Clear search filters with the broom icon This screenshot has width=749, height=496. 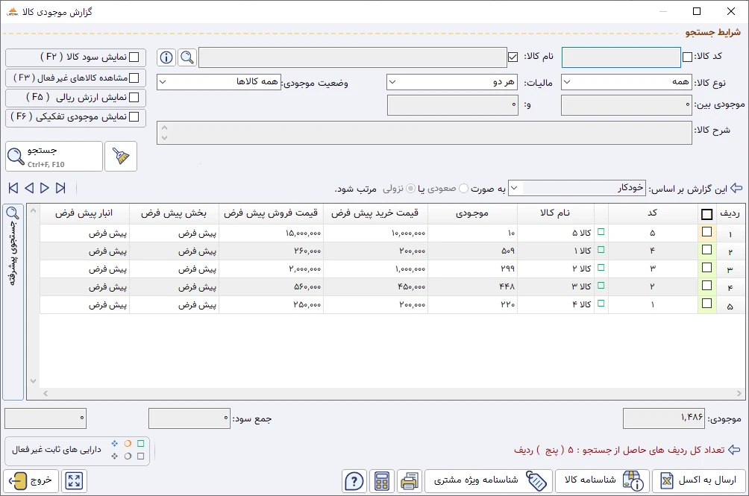pyautogui.click(x=121, y=156)
